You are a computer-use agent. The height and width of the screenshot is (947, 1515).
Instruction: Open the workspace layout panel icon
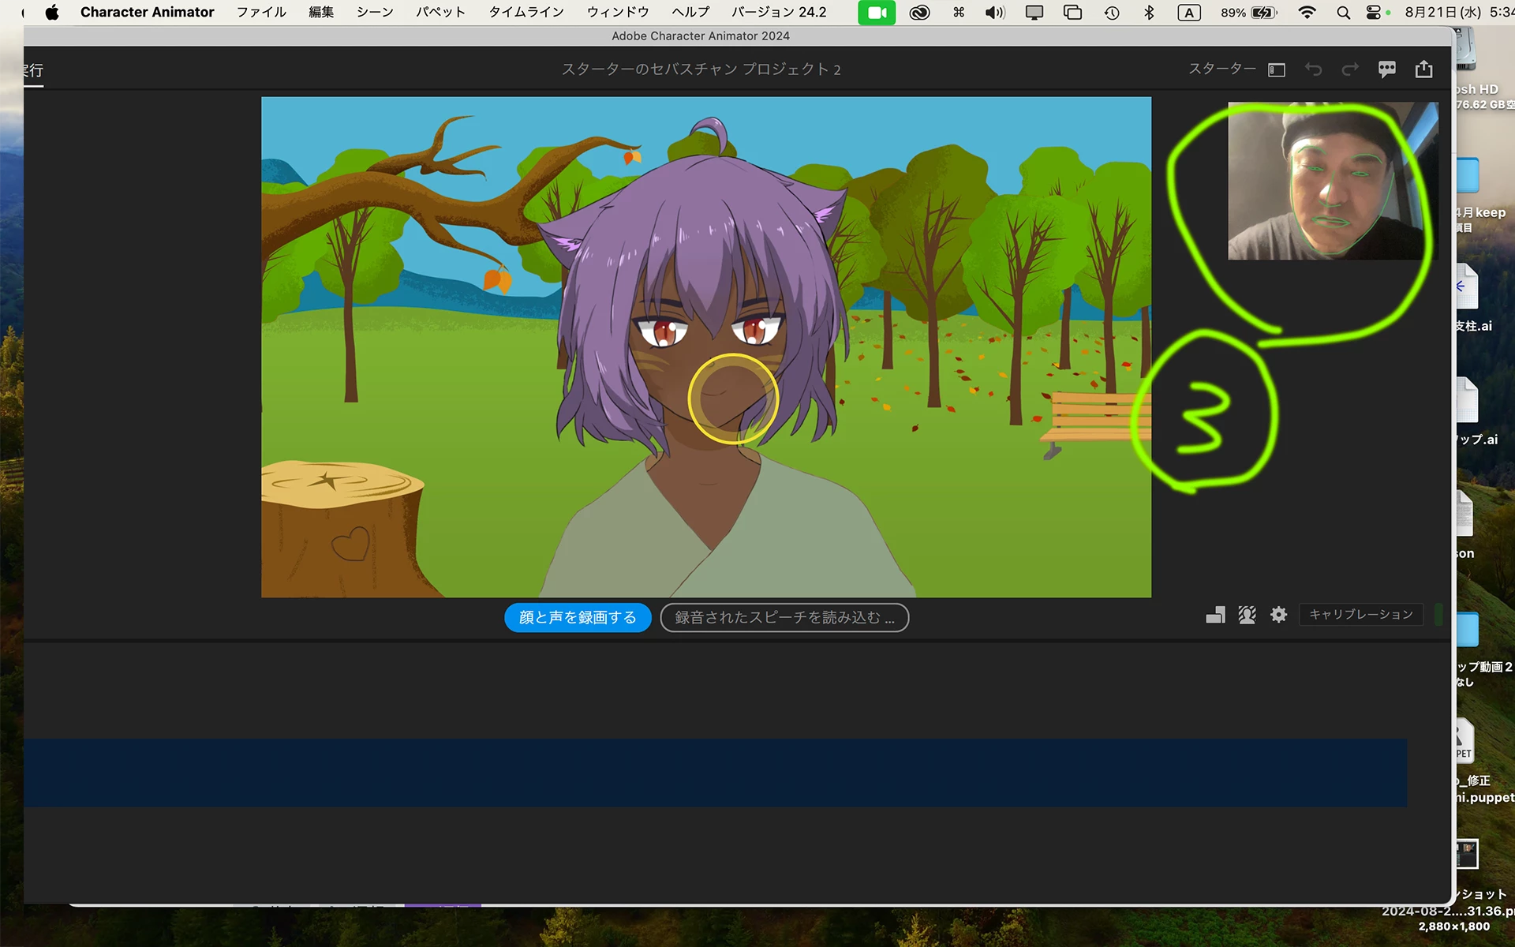tap(1276, 70)
